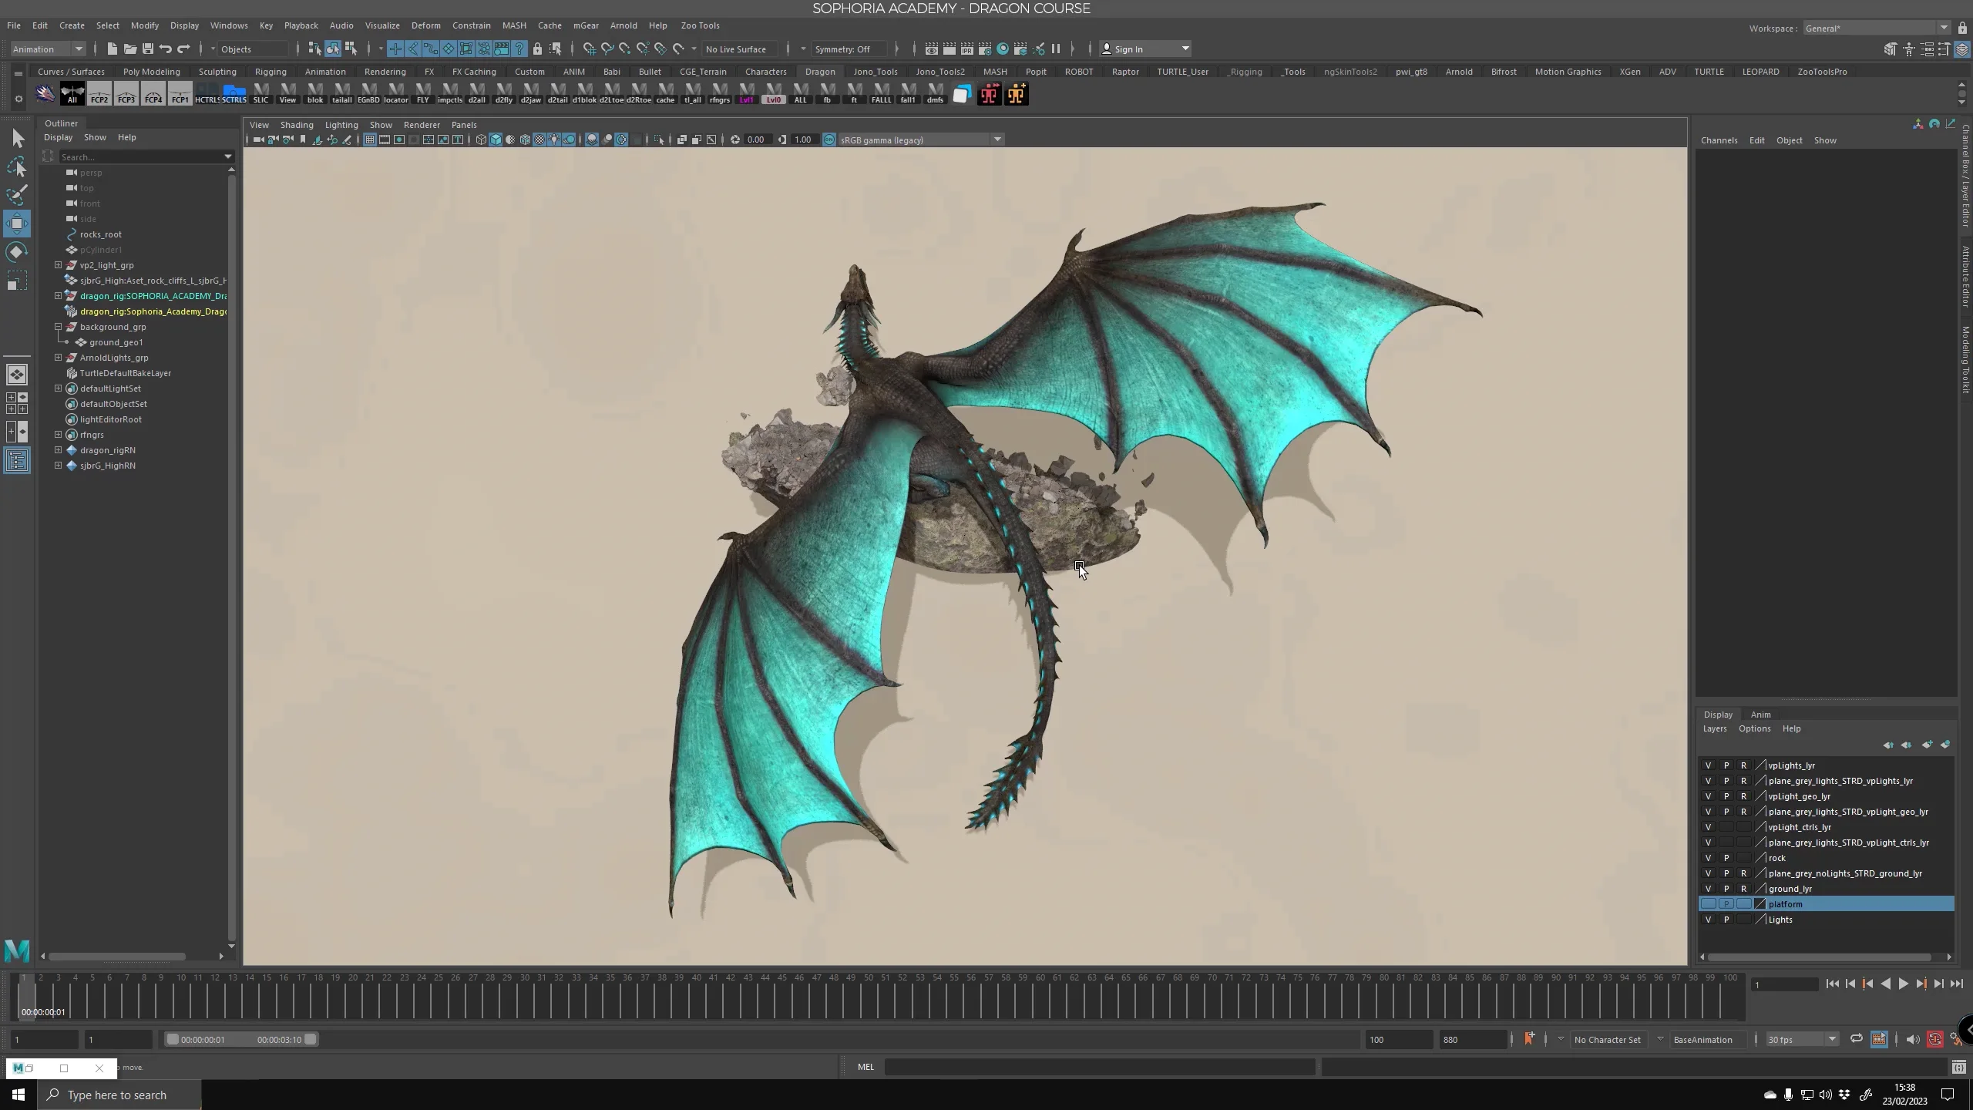Image resolution: width=1973 pixels, height=1110 pixels.
Task: Toggle visibility of Lights layer
Action: pyautogui.click(x=1708, y=920)
